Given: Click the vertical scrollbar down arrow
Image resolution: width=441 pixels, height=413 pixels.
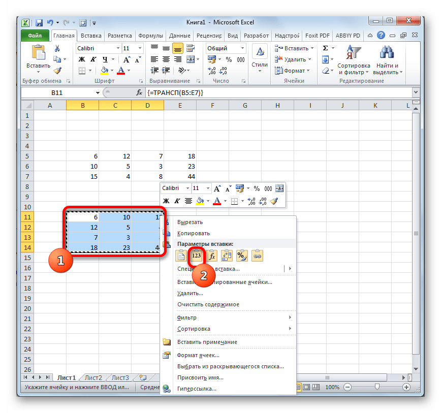Looking at the screenshot, I should pos(416,369).
